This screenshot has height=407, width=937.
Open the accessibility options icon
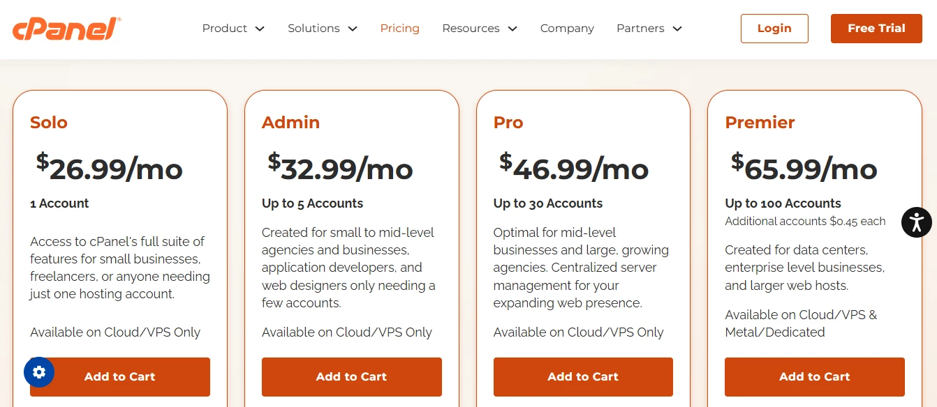(x=916, y=222)
